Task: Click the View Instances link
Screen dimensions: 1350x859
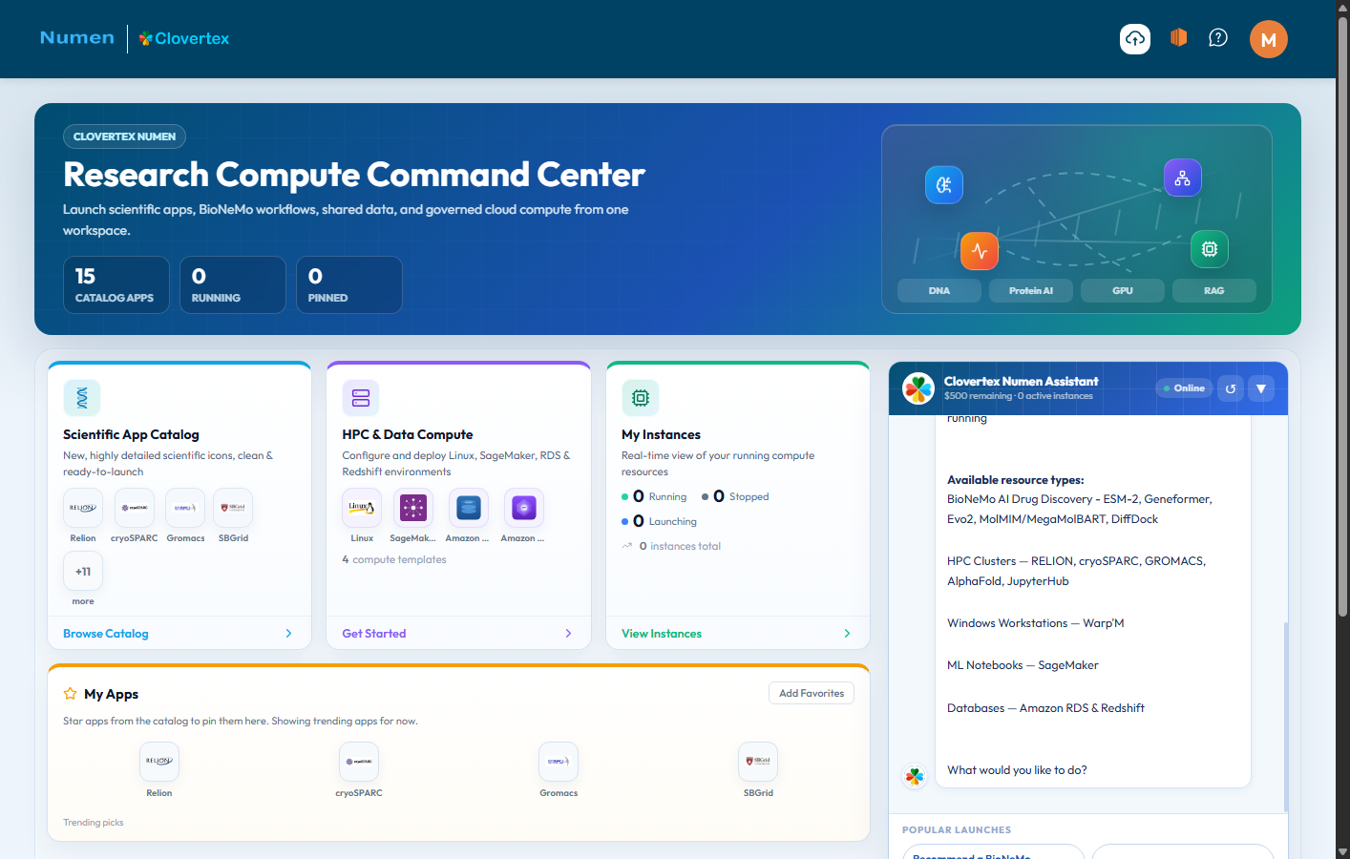Action: coord(662,634)
